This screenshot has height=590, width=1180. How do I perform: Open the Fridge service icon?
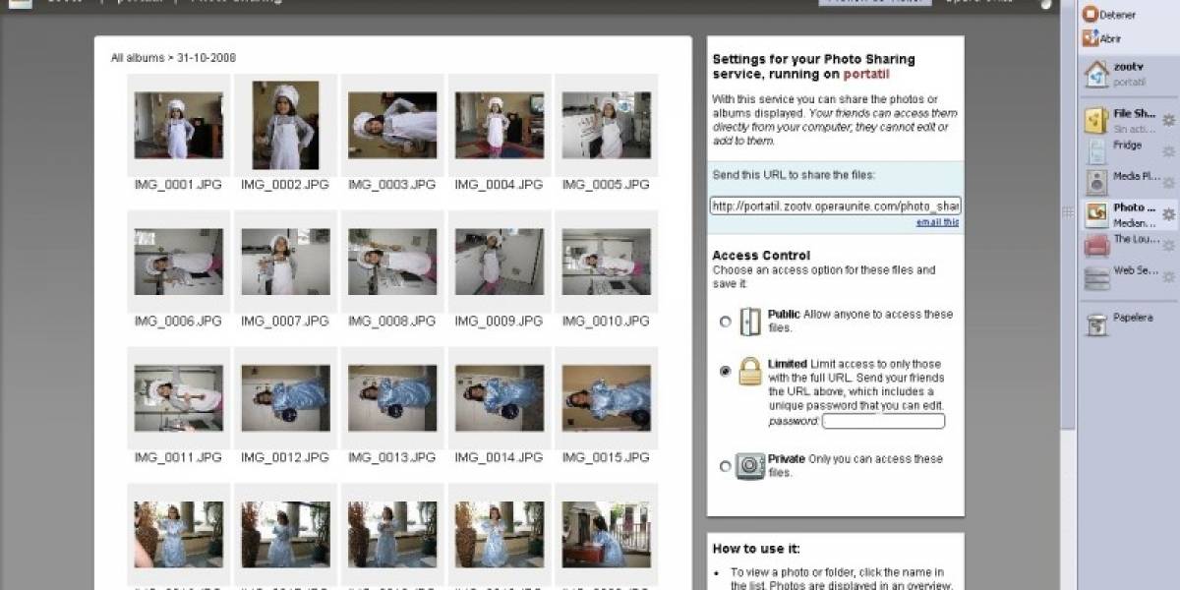[x=1096, y=151]
